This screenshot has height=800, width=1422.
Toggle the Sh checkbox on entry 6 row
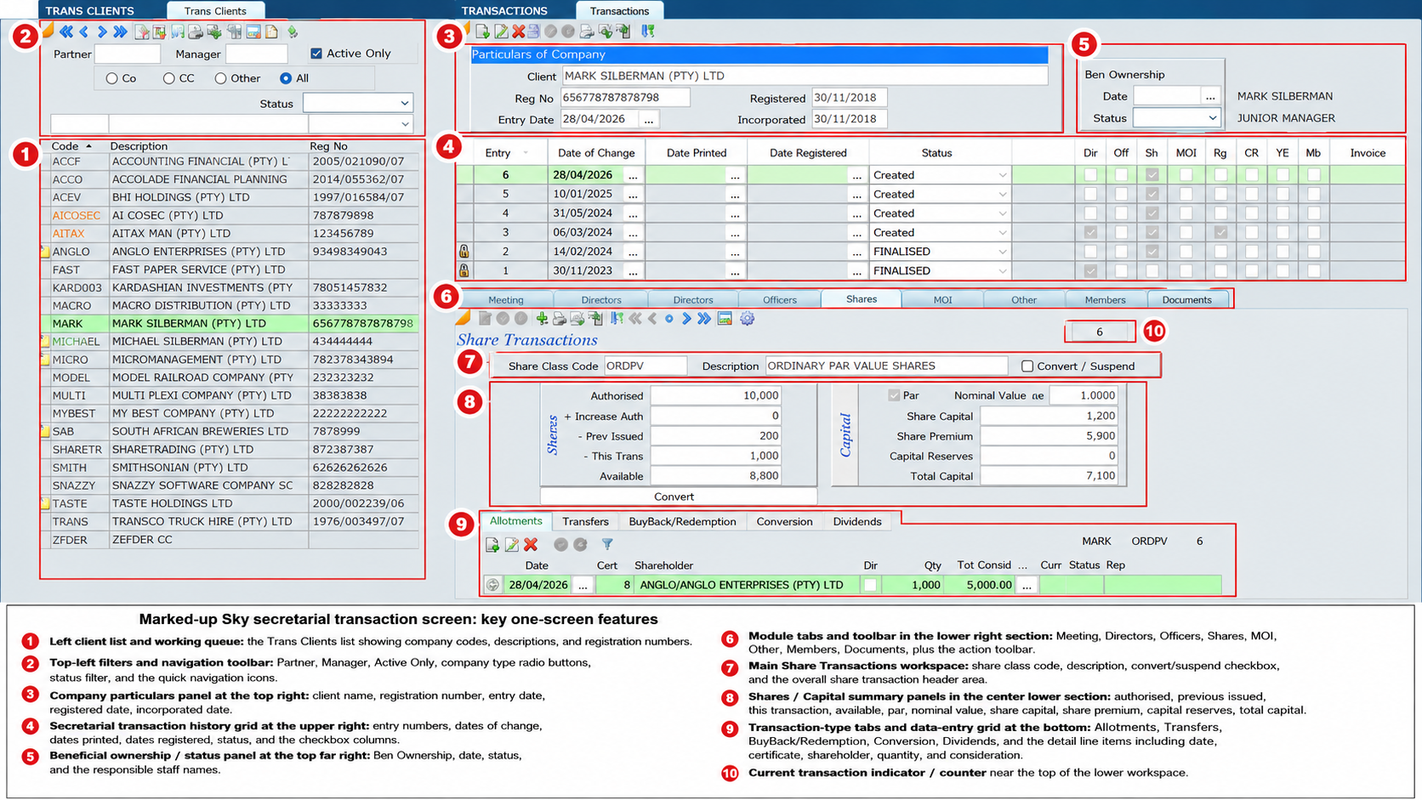[x=1152, y=175]
